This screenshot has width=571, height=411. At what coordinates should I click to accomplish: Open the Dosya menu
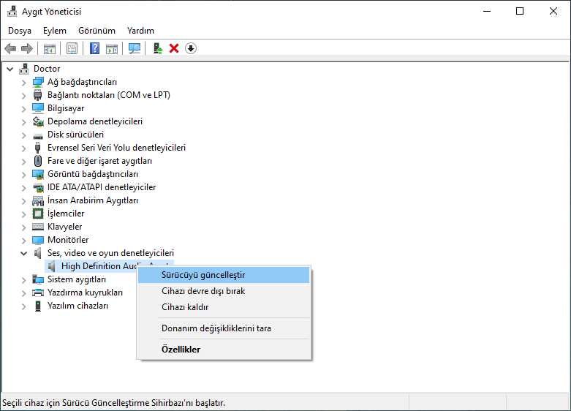[20, 31]
